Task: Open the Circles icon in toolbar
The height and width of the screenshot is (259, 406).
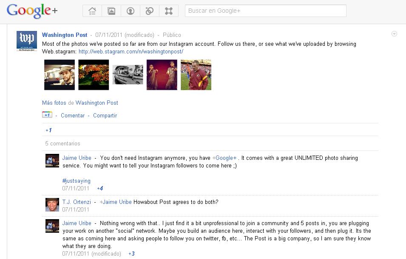Action: [x=150, y=11]
